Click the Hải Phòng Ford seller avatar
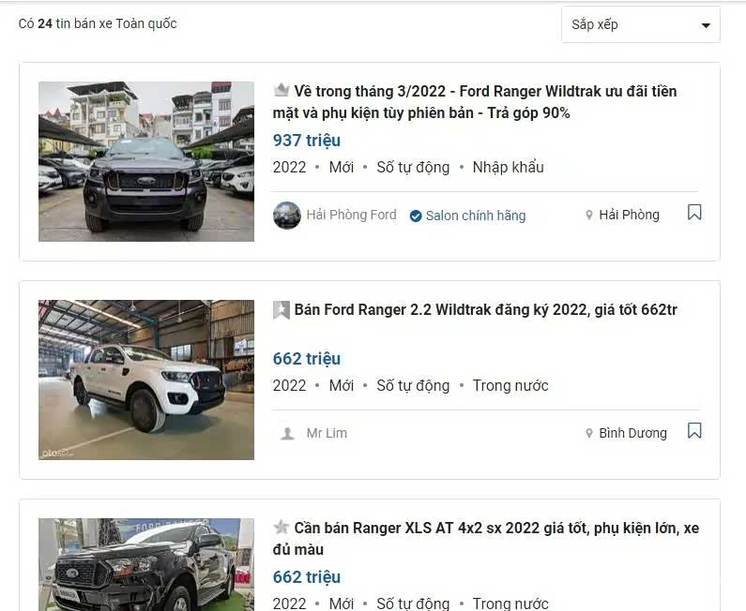This screenshot has width=746, height=611. [287, 216]
